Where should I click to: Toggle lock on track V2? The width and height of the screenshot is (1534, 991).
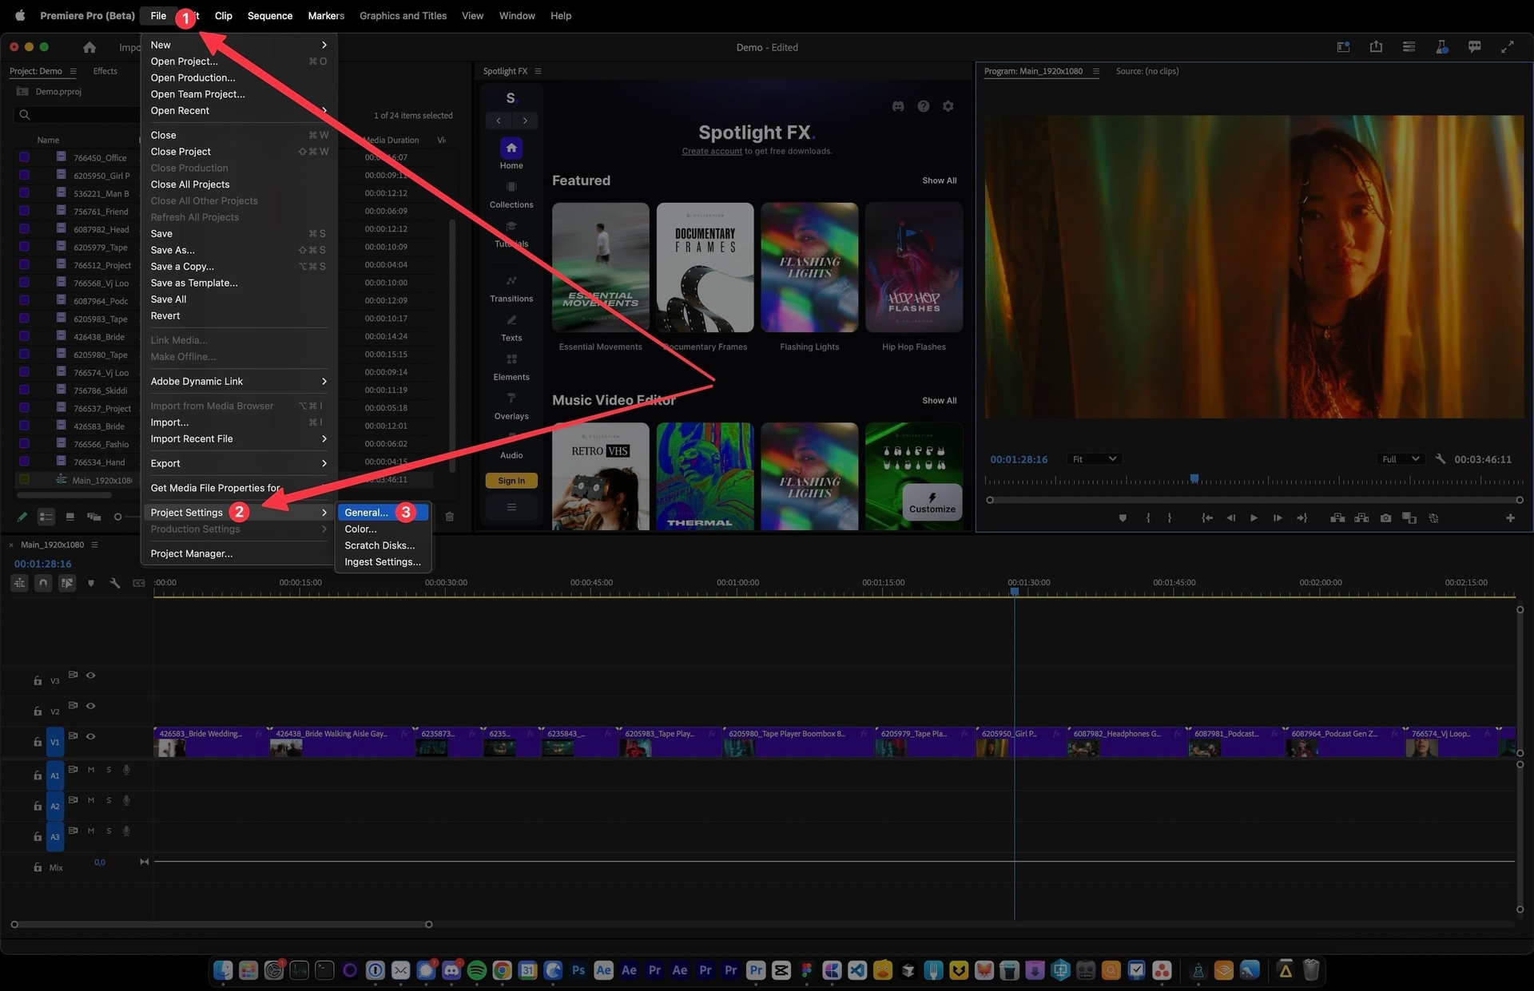(x=38, y=711)
